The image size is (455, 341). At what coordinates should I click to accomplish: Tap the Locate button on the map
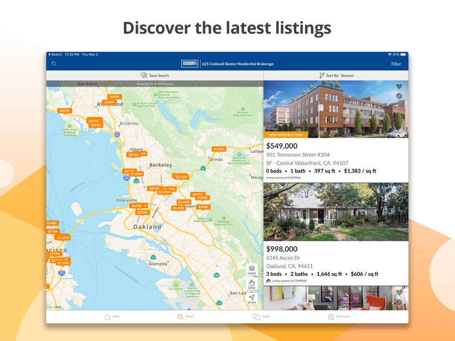coord(252,299)
